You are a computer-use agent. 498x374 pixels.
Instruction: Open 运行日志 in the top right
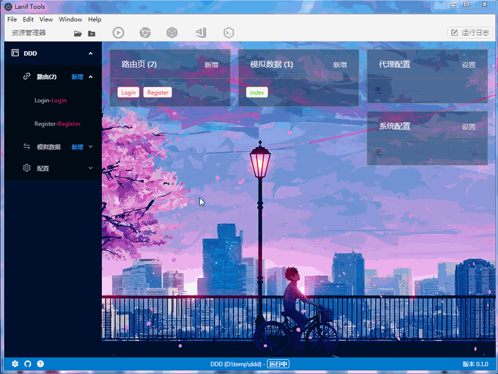pyautogui.click(x=470, y=33)
